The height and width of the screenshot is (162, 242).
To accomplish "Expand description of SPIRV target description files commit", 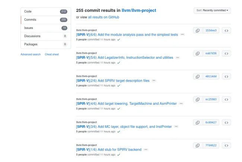I will (154, 81).
